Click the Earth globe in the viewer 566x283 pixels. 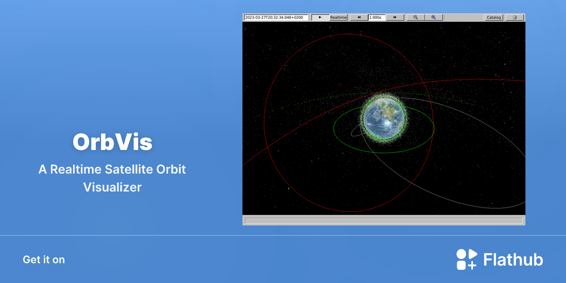(384, 118)
